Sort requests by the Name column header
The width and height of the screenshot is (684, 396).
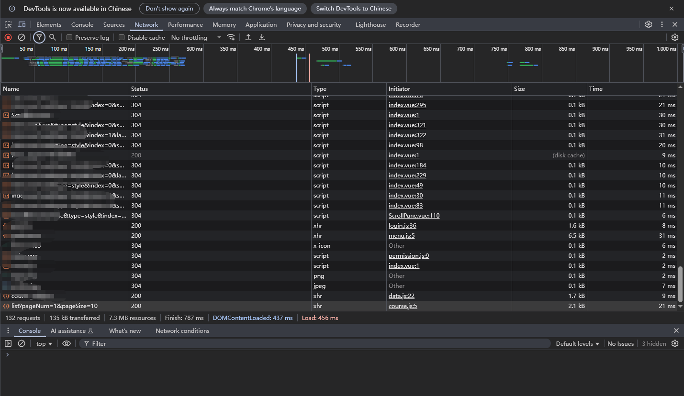tap(65, 89)
